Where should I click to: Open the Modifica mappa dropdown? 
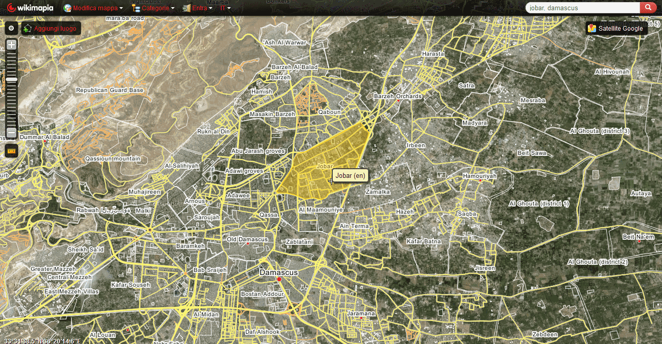tap(95, 8)
